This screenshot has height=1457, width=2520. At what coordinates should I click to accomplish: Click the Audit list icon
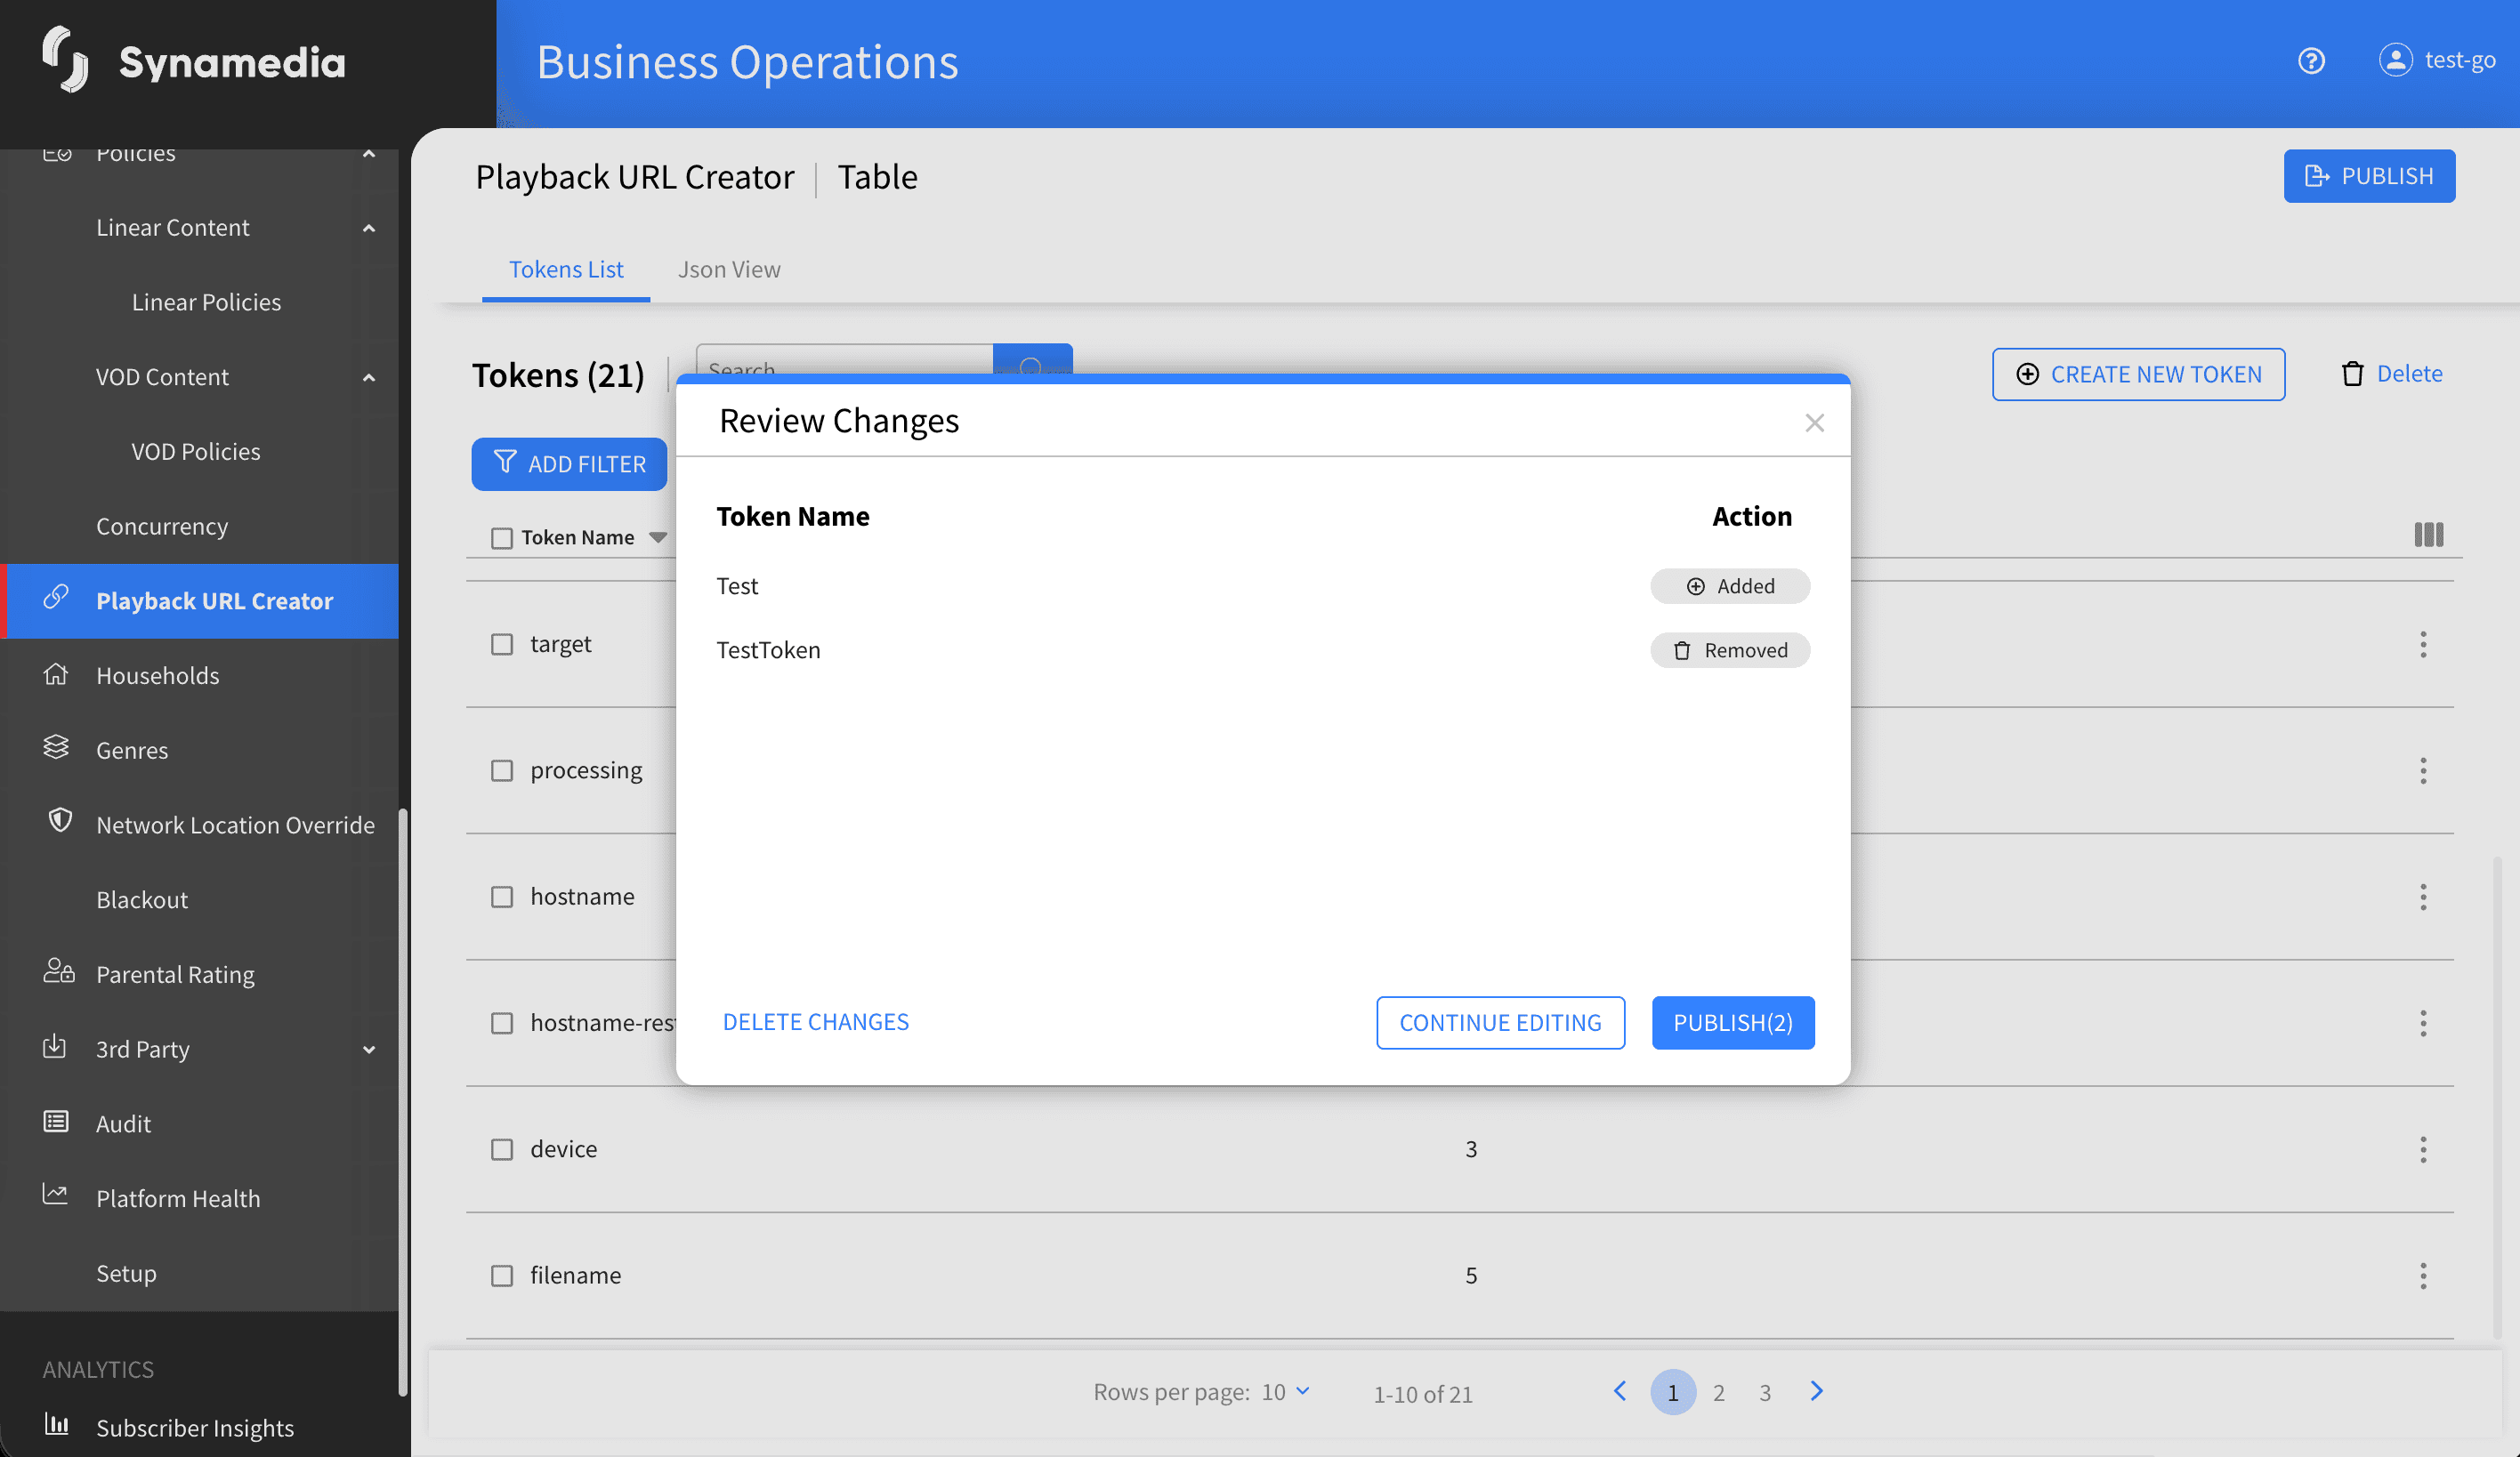point(56,1123)
